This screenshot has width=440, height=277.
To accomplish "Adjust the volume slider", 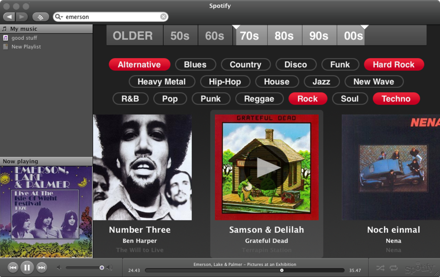I will click(x=101, y=268).
